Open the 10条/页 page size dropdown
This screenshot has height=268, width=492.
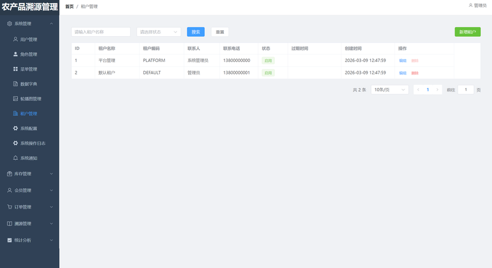point(389,90)
